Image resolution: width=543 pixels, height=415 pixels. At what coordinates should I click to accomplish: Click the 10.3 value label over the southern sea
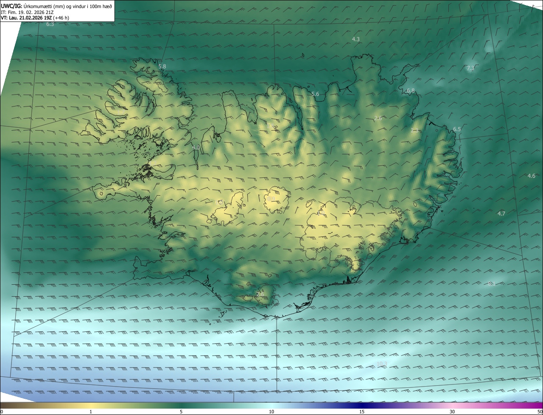(382, 364)
